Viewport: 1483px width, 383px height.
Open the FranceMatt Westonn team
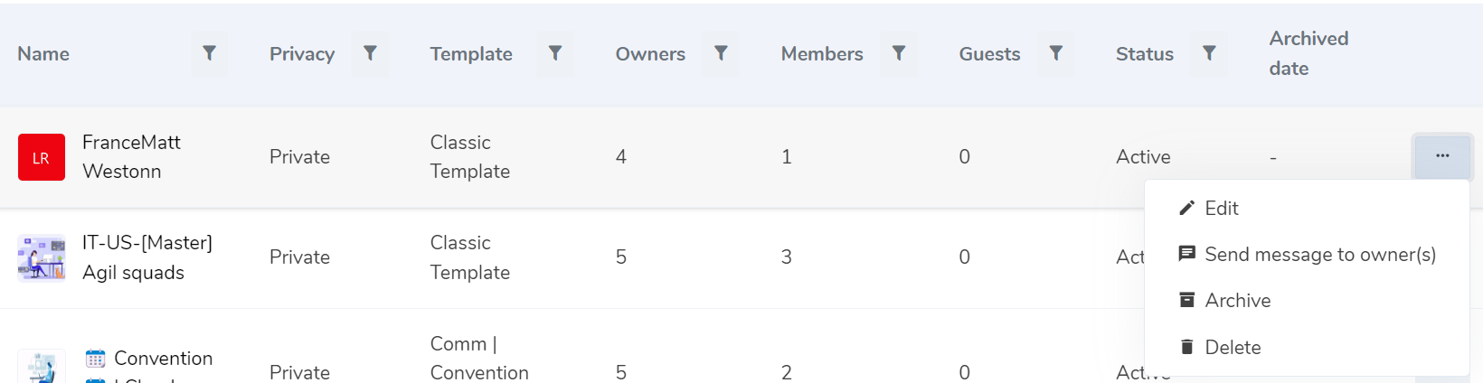coord(131,156)
